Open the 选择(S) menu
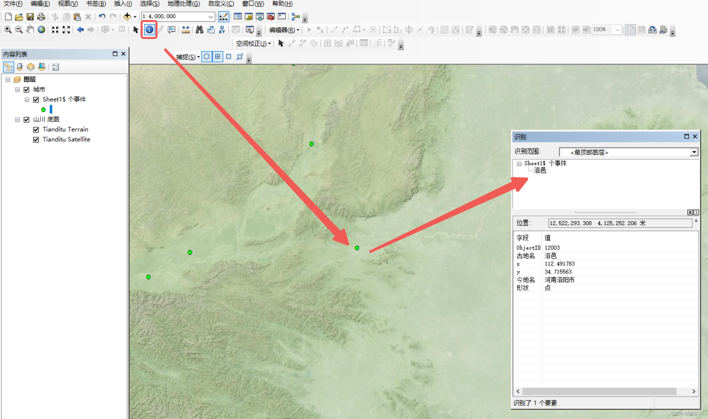 (x=149, y=4)
